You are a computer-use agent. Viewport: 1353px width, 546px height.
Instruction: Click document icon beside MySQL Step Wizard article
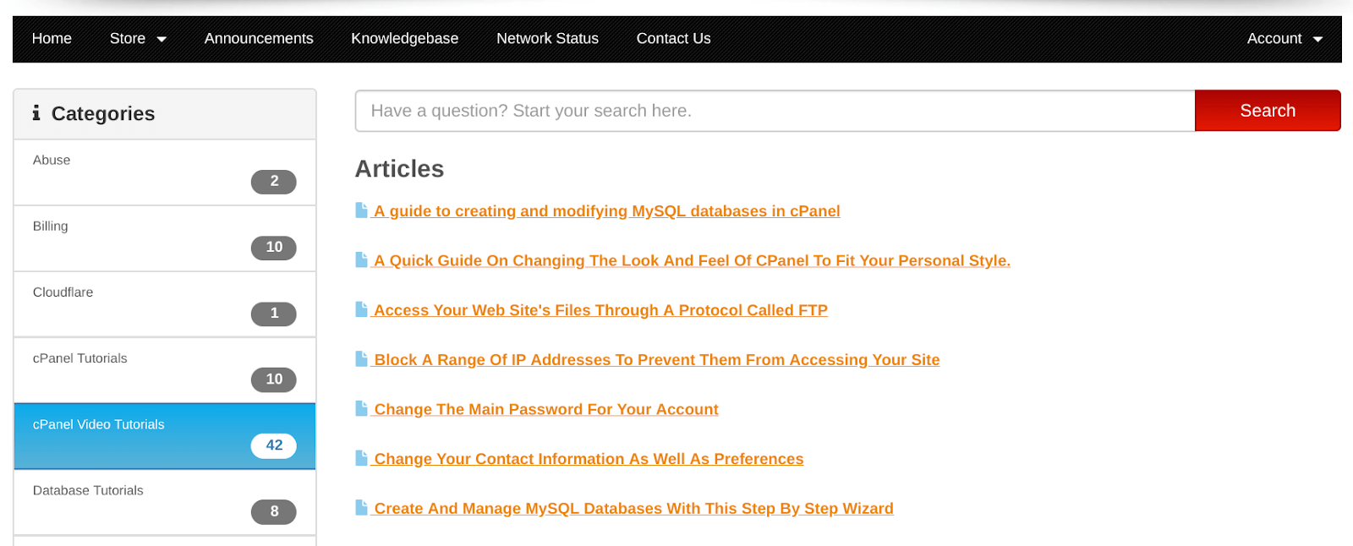point(361,507)
